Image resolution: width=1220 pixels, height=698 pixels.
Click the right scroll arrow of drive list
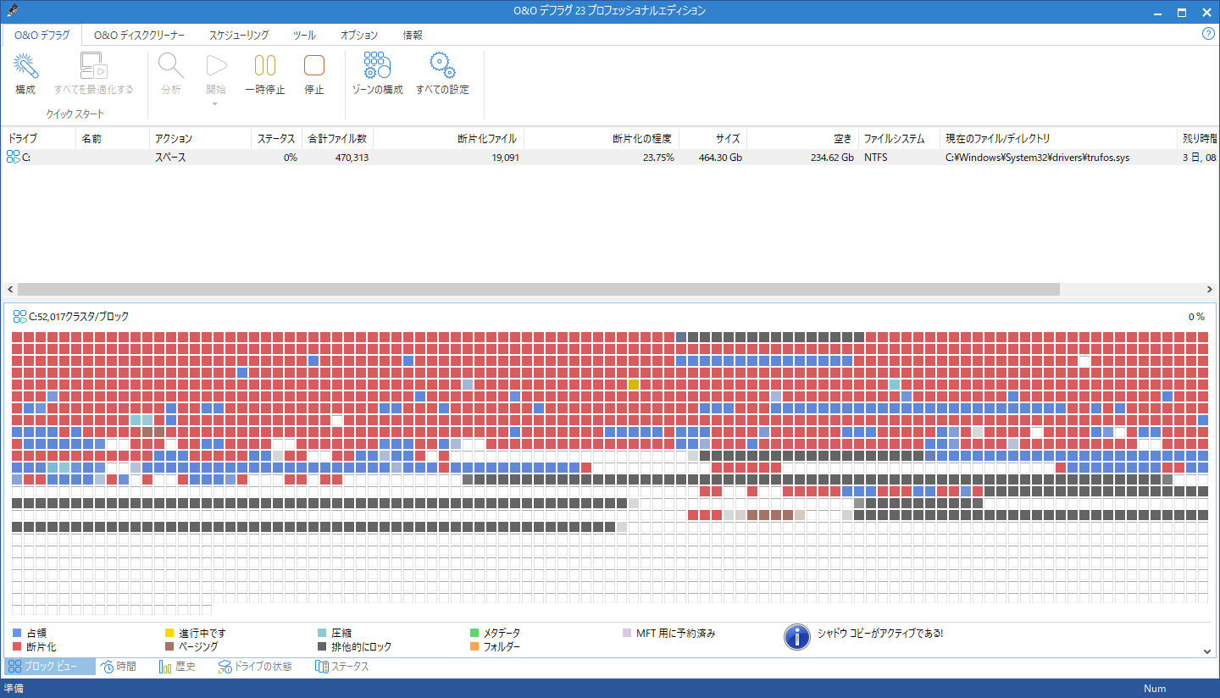click(1210, 289)
